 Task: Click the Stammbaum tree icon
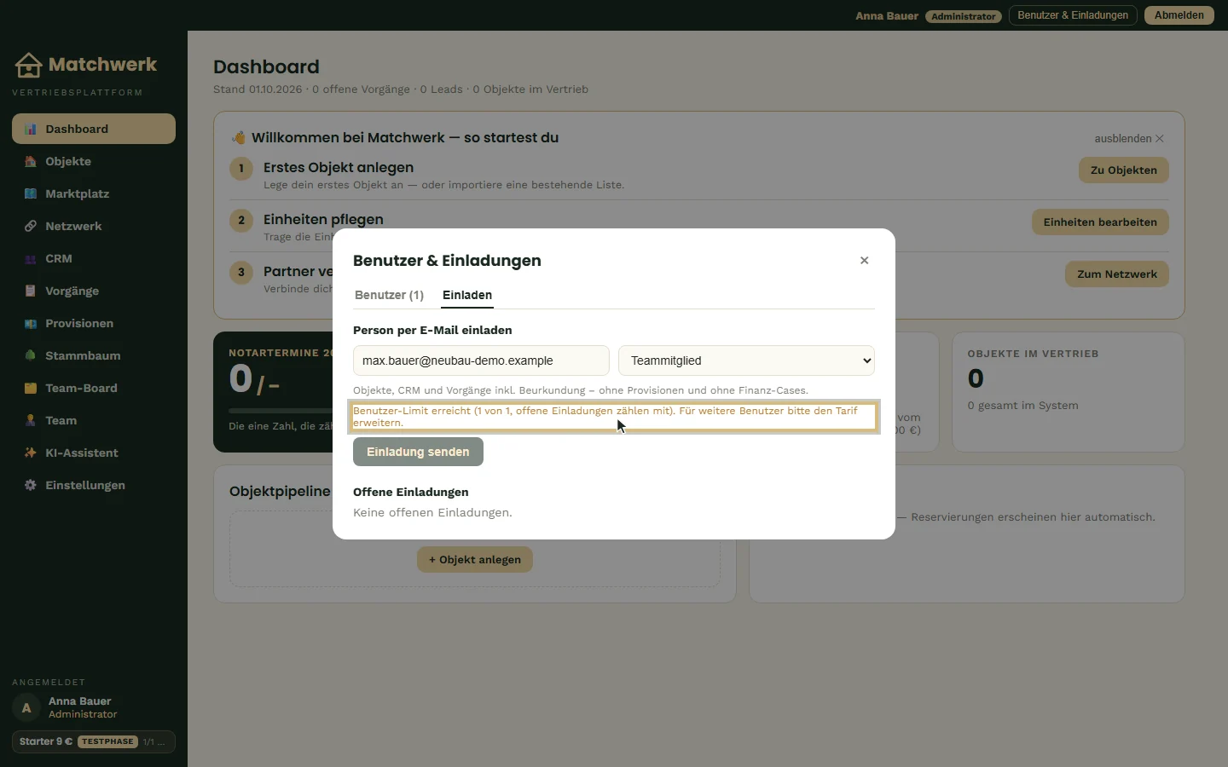pos(31,356)
